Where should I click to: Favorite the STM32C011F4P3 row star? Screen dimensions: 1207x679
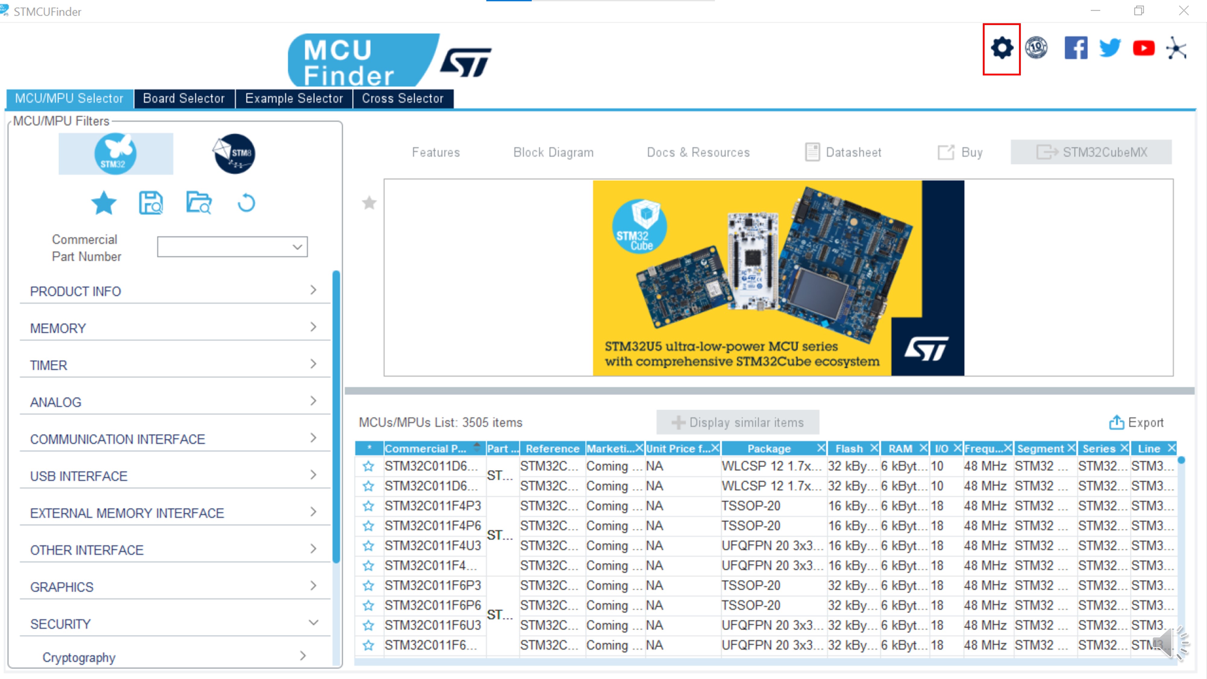pos(368,505)
